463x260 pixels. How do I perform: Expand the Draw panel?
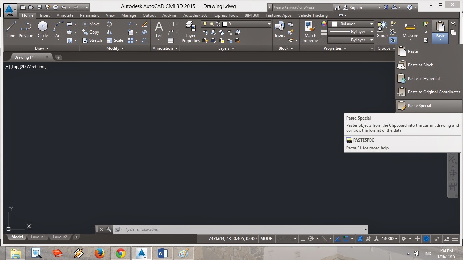[x=42, y=48]
